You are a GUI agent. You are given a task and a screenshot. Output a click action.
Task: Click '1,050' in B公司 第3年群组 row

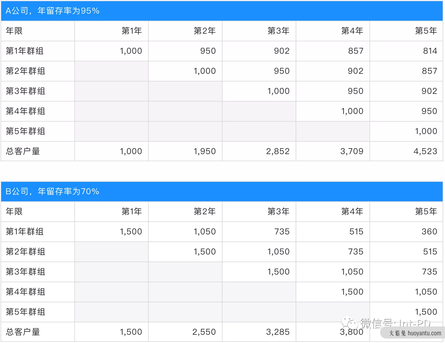[x=352, y=272]
